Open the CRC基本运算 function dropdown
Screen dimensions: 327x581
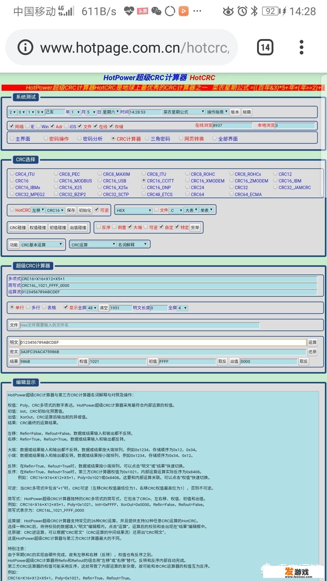coord(41,245)
